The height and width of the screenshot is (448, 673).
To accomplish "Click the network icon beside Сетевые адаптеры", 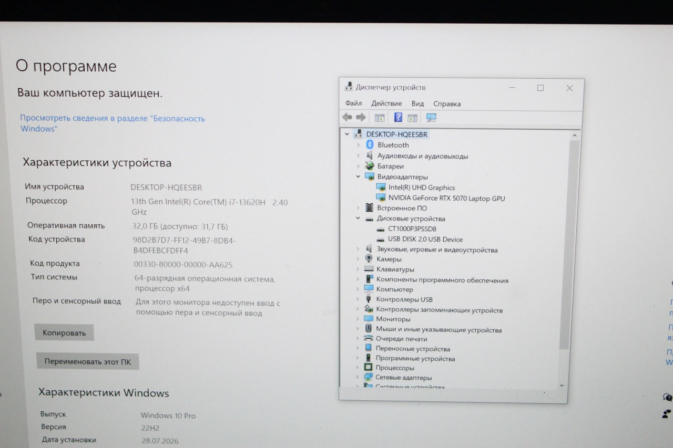I will (368, 377).
